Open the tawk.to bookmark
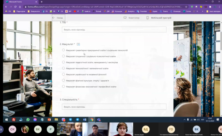This screenshot has width=222, height=136. pyautogui.click(x=86, y=11)
